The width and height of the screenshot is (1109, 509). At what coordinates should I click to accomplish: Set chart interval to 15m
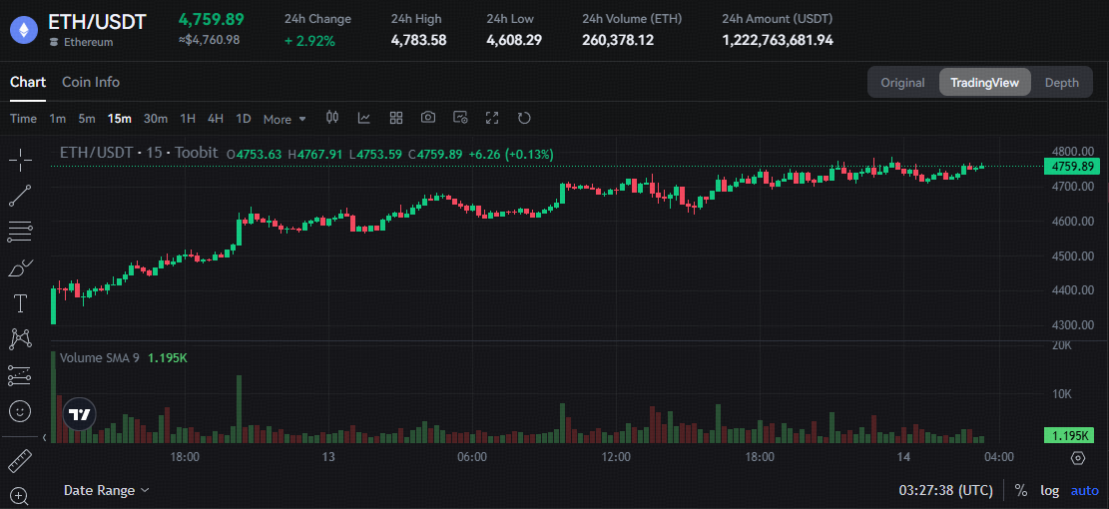[x=120, y=119]
